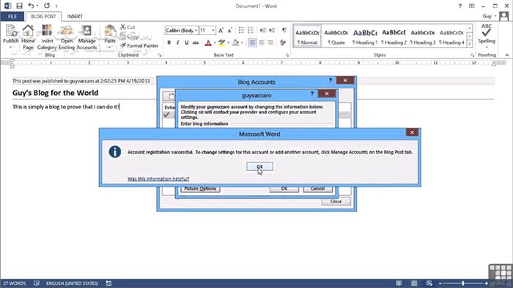This screenshot has height=288, width=513.
Task: Cut selection with the scissors icon
Action: point(128,27)
